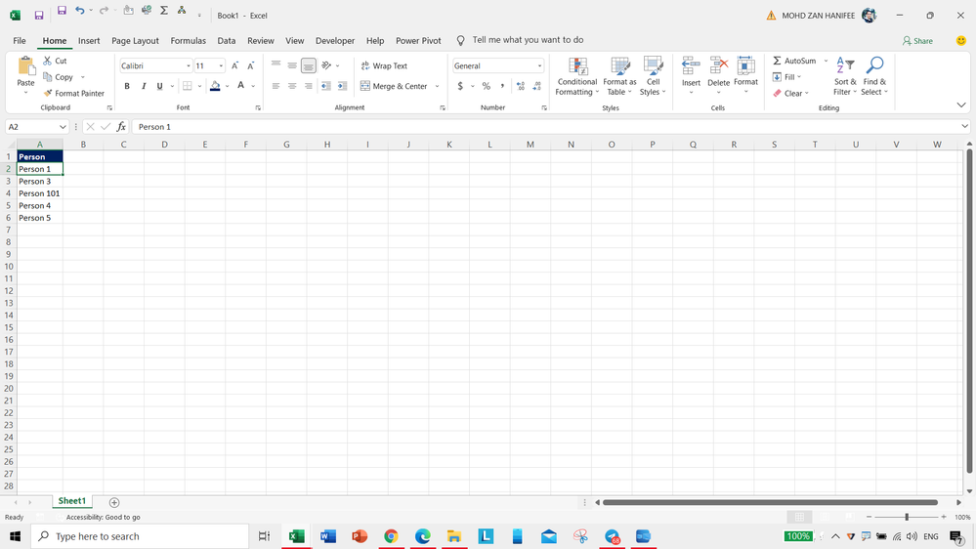Expand the formula bar

[964, 126]
